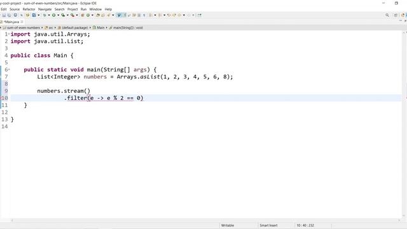
Task: Go to Last Edit Location icon
Action: [x=169, y=15]
